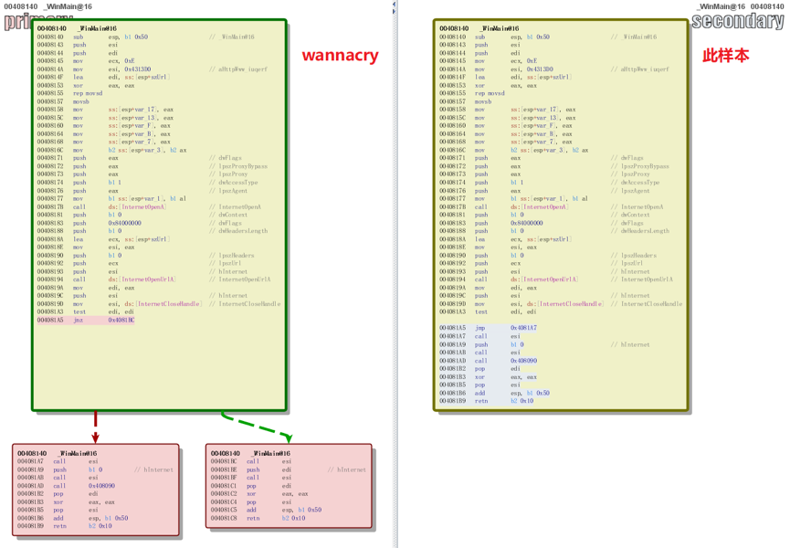Viewport: 790px width, 548px height.
Task: Click line 004081C2 'xor eax, eax' in pink node
Action: pyautogui.click(x=259, y=494)
